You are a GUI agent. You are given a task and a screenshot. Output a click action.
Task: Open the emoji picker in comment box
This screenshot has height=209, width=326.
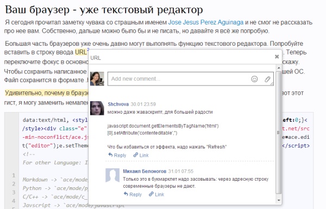coord(254,79)
